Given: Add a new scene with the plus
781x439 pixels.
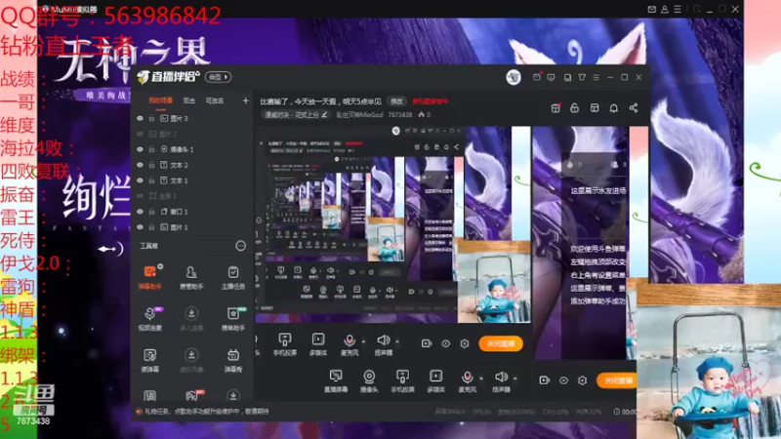Looking at the screenshot, I should (x=246, y=100).
